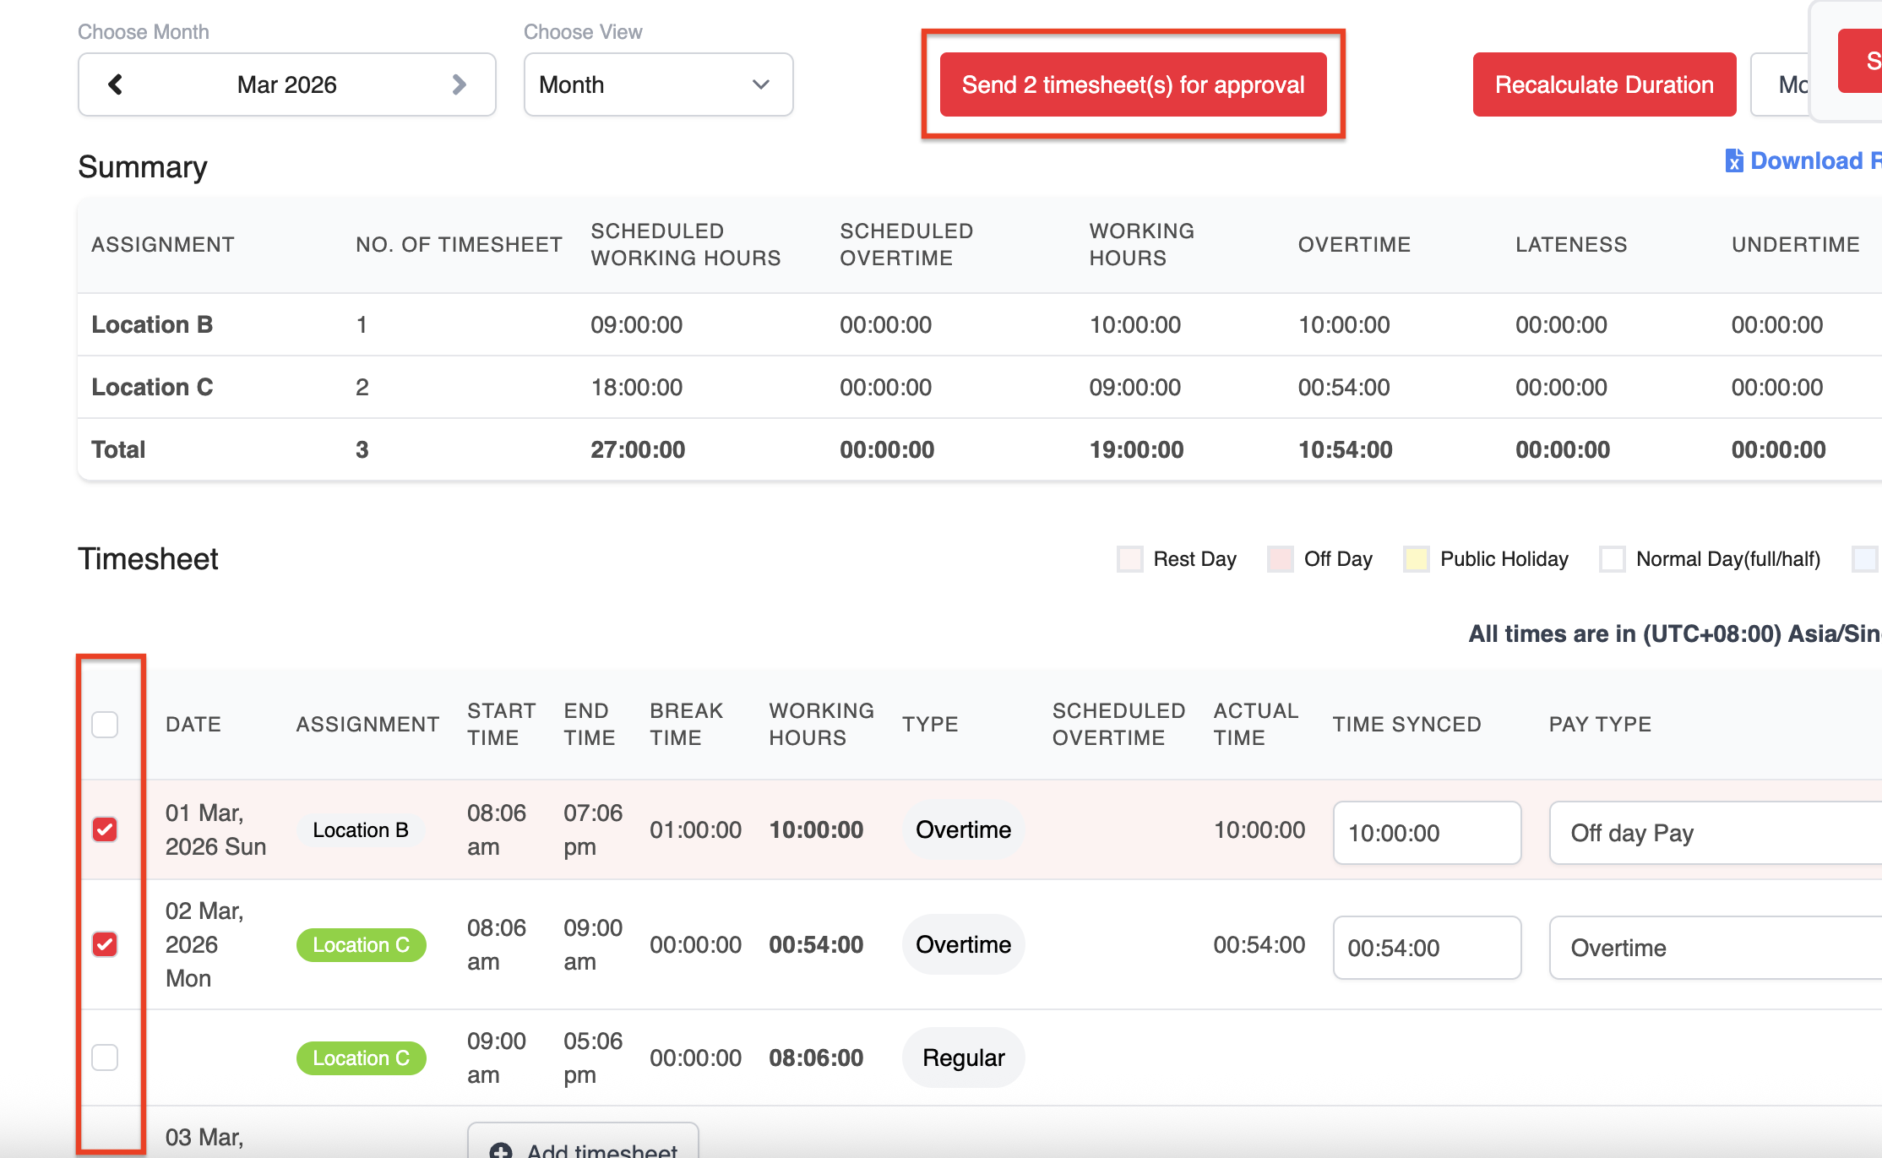Open the Choose View Month dropdown

pos(658,84)
